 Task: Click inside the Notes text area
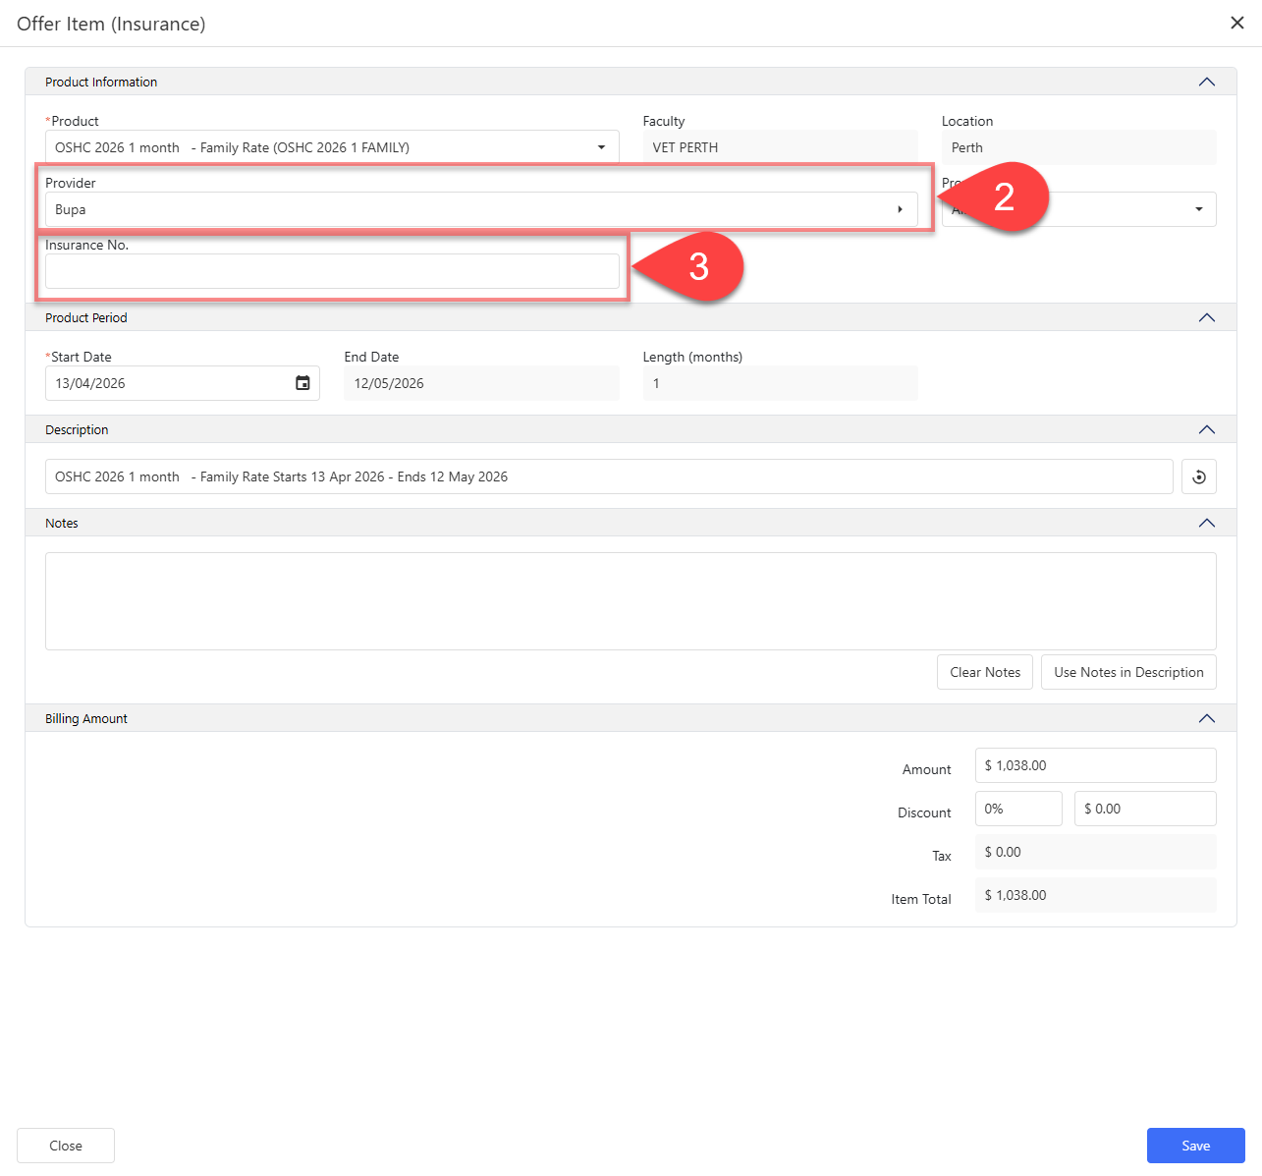click(631, 600)
